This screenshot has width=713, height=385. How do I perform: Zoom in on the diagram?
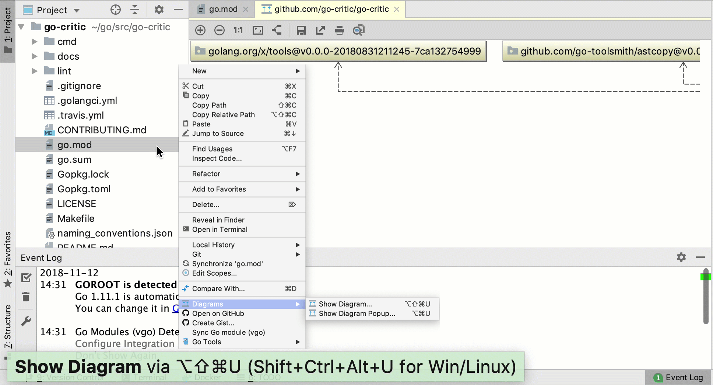(x=200, y=30)
